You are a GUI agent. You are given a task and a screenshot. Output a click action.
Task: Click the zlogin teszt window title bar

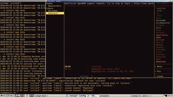point(23,1)
